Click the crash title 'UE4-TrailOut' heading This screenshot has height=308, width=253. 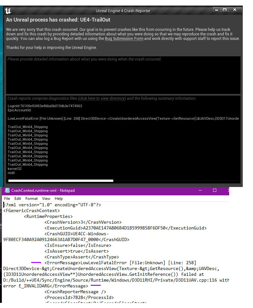(x=58, y=20)
